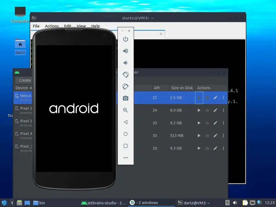Image resolution: width=276 pixels, height=207 pixels.
Task: Click the emulator volume down icon
Action: [126, 63]
